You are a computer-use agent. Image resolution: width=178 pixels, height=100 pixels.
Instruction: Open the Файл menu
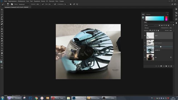[6, 1]
